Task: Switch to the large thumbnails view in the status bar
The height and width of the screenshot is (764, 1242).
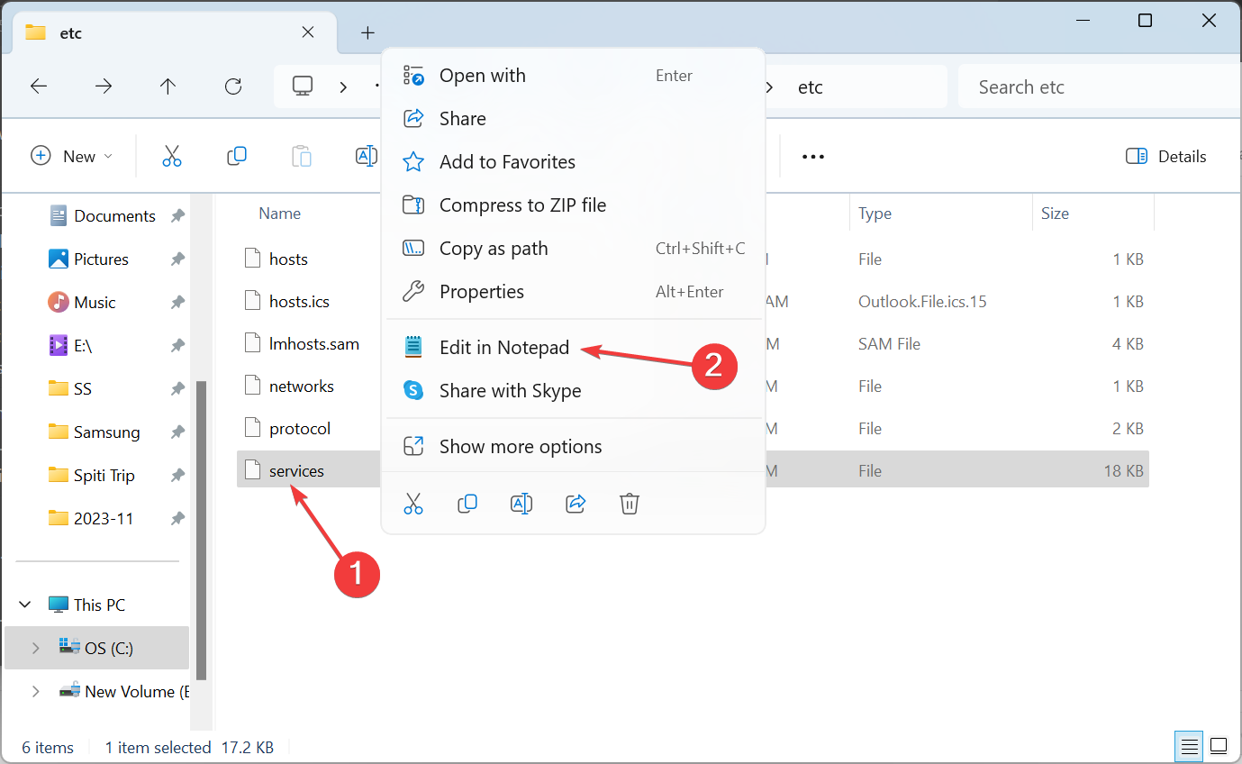Action: (1219, 746)
